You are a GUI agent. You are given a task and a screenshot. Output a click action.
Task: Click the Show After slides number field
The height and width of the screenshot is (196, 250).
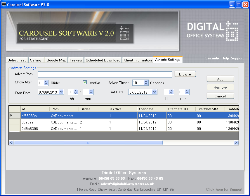pyautogui.click(x=41, y=83)
